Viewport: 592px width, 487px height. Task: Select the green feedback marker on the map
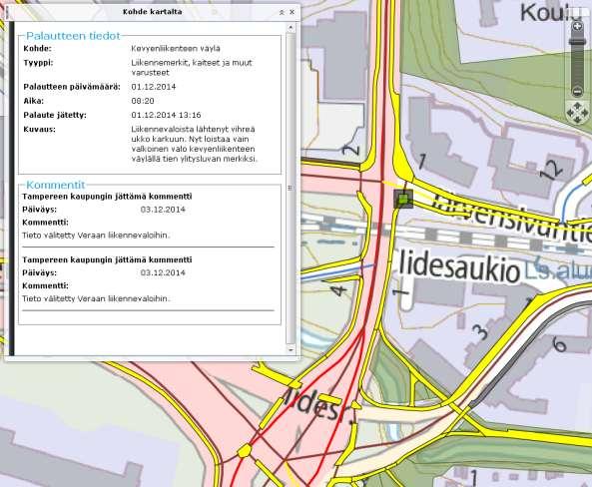(x=403, y=199)
